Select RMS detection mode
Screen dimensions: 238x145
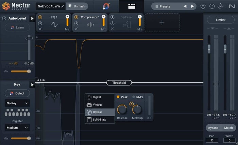tap(137, 97)
